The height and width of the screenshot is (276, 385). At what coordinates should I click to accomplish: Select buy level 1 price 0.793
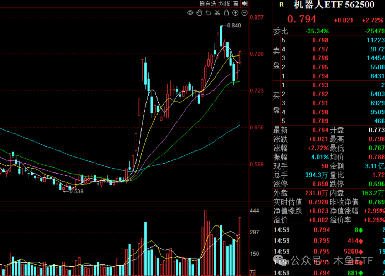[x=320, y=85]
